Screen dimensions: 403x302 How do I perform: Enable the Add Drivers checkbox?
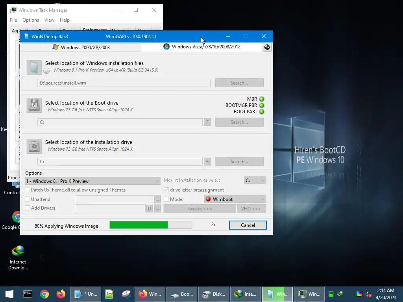pos(27,208)
